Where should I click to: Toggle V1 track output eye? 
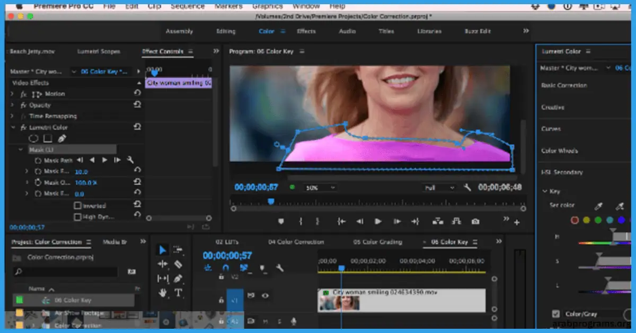(265, 296)
